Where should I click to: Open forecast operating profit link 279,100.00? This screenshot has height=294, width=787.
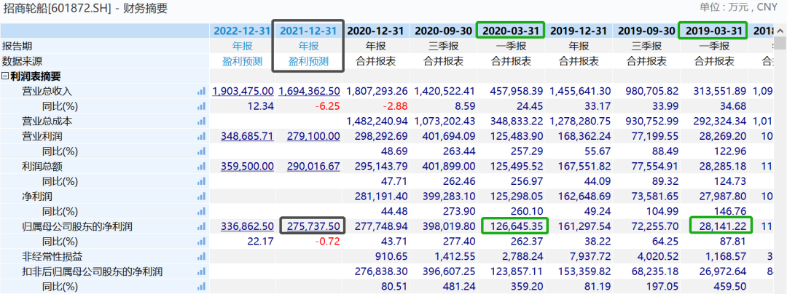313,137
